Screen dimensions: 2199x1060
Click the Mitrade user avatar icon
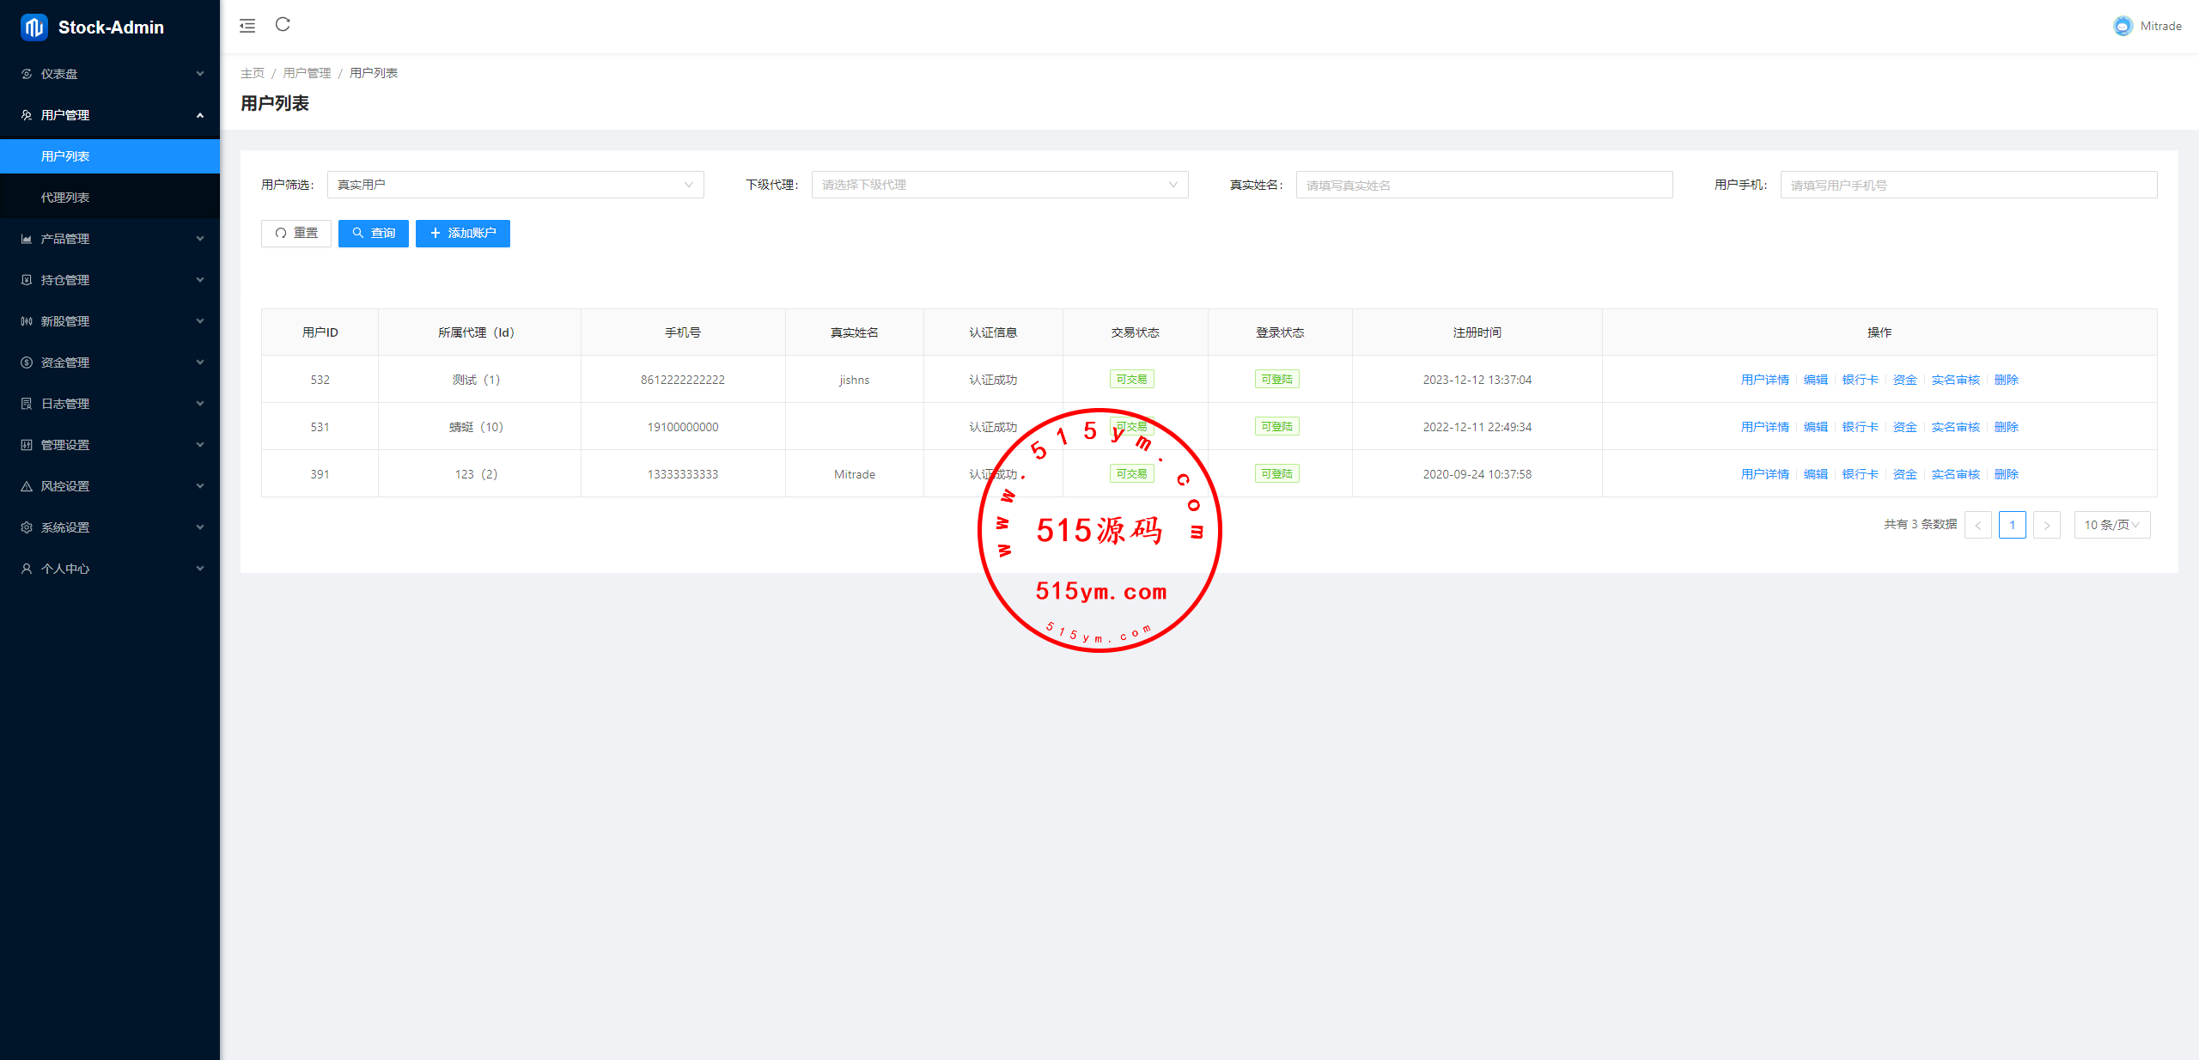tap(2123, 26)
